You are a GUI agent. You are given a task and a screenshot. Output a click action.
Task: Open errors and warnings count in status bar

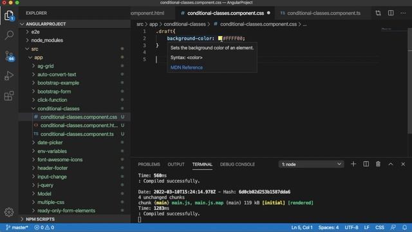click(x=44, y=227)
